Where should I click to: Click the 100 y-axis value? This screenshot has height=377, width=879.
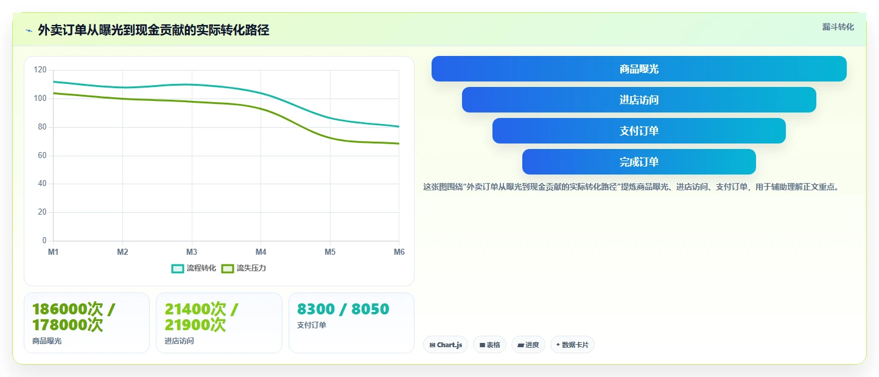coord(40,99)
